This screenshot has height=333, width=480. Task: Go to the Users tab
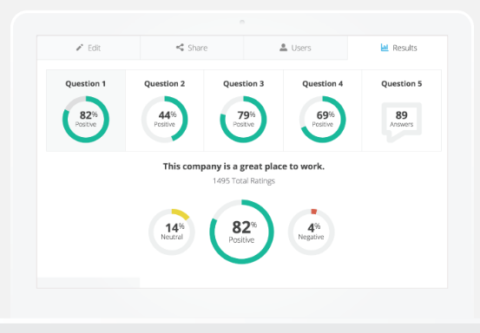296,48
